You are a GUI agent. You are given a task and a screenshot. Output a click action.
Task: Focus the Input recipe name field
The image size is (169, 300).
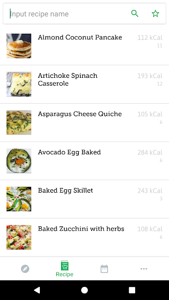coord(67,14)
